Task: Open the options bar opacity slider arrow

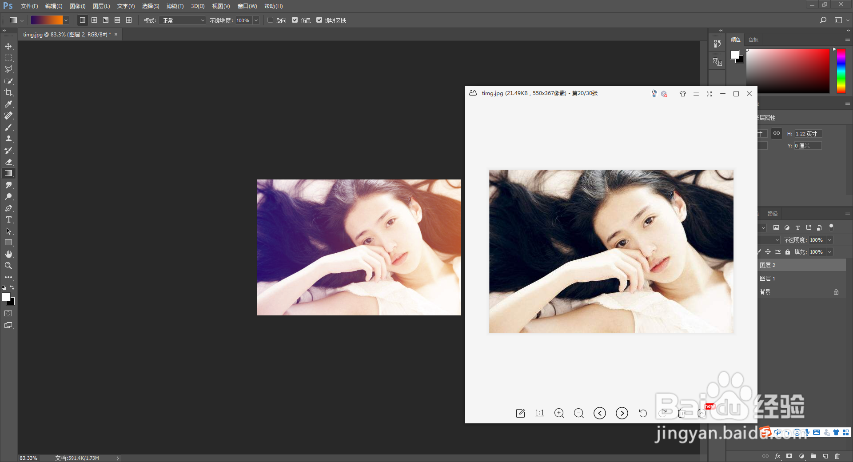Action: 256,20
